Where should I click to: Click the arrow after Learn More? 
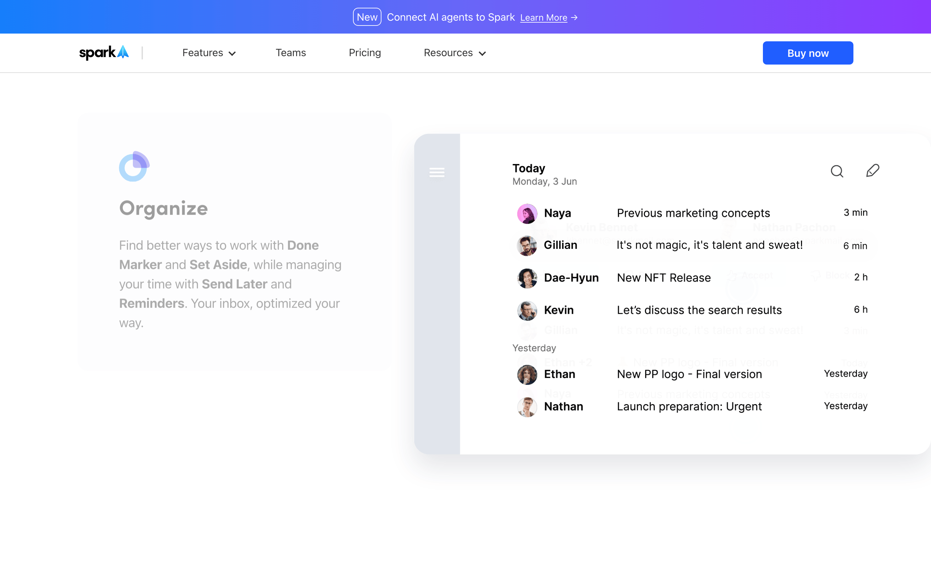(x=574, y=18)
